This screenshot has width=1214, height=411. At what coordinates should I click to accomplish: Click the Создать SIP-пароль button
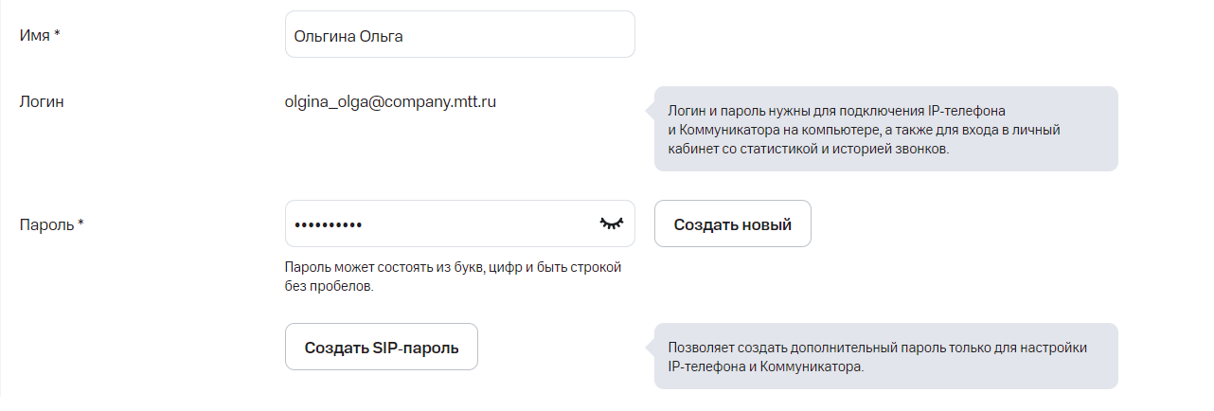click(382, 348)
